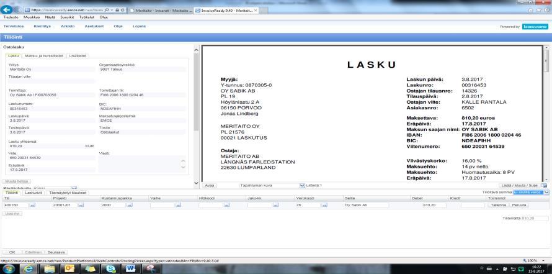Open the Käsittelykutsu dropdown
Viewport: 552px width, 274px height.
tap(74, 189)
